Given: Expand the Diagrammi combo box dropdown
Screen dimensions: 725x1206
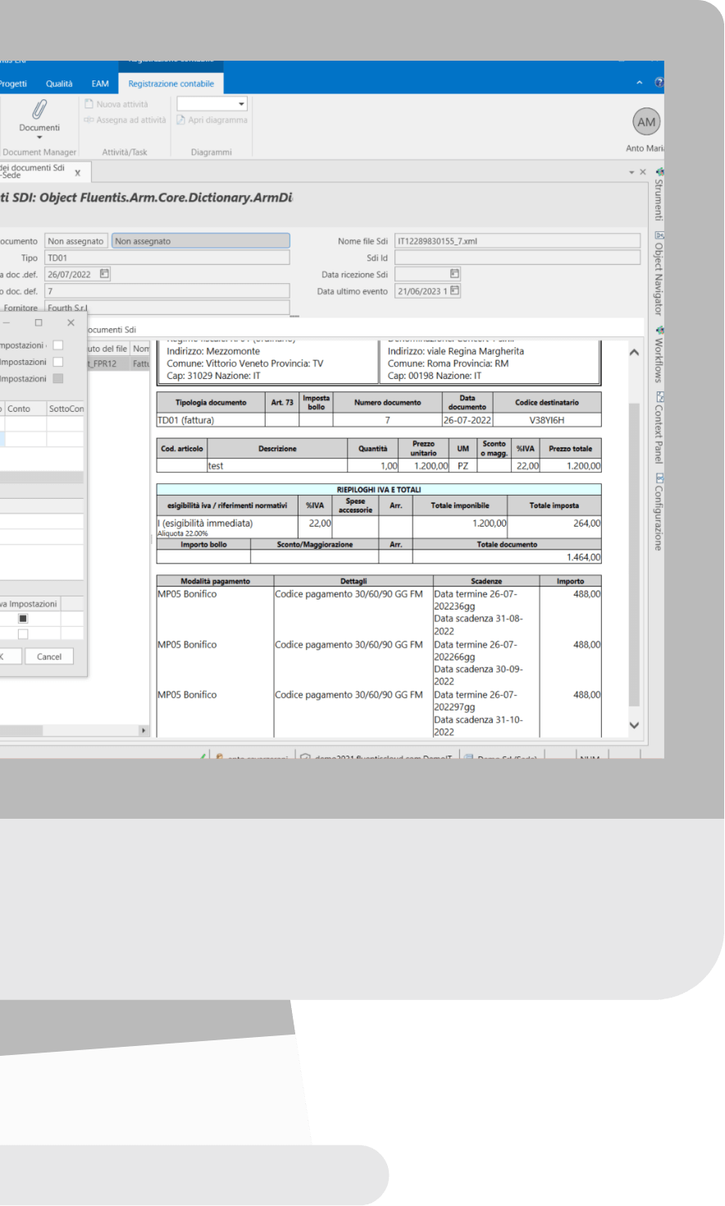Looking at the screenshot, I should pos(241,104).
